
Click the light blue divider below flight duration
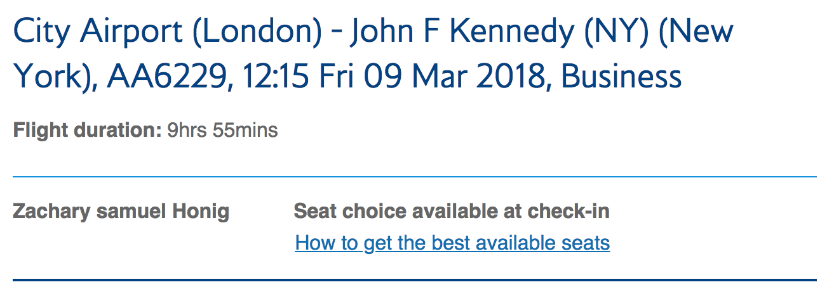414,177
